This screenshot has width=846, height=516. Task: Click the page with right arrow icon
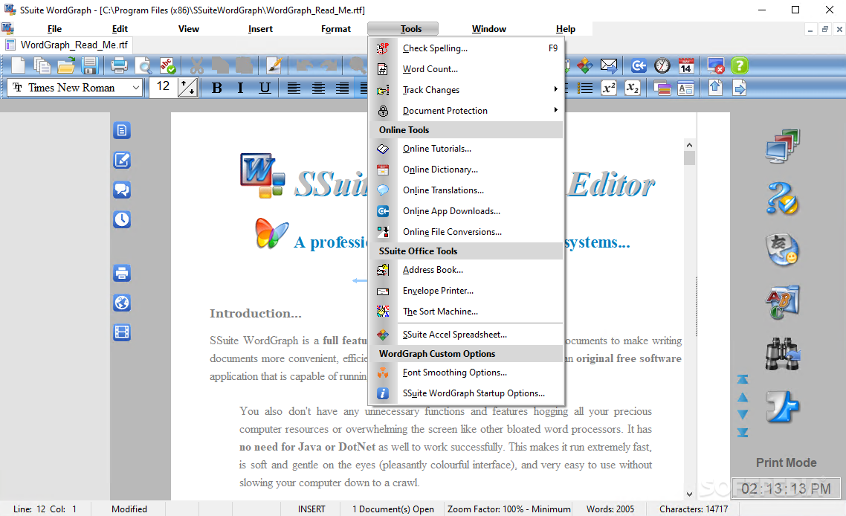740,88
